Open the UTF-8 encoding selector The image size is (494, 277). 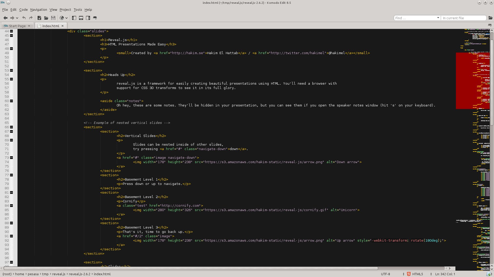click(392, 274)
